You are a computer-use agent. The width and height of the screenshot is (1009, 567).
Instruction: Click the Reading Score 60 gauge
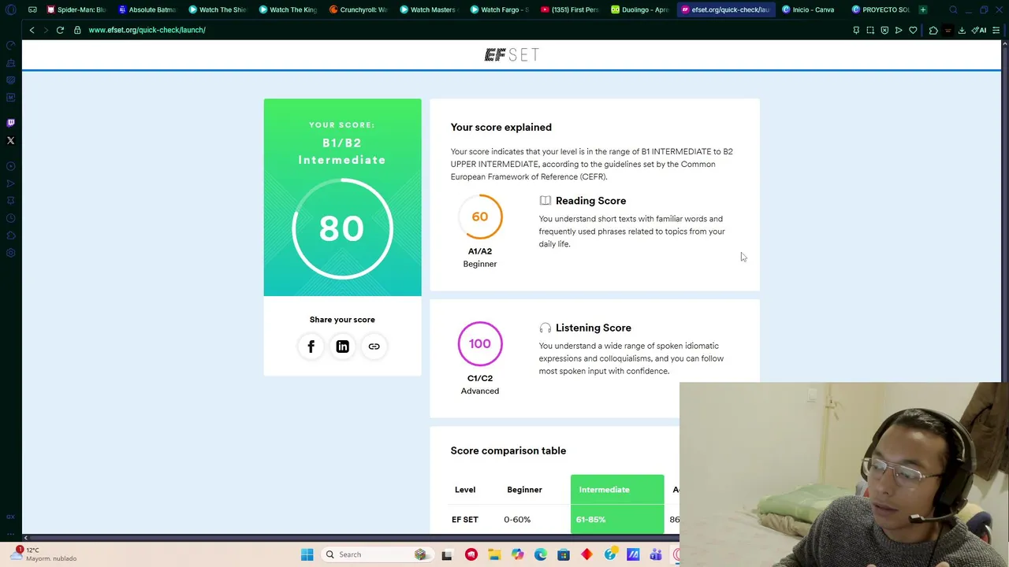click(x=480, y=217)
